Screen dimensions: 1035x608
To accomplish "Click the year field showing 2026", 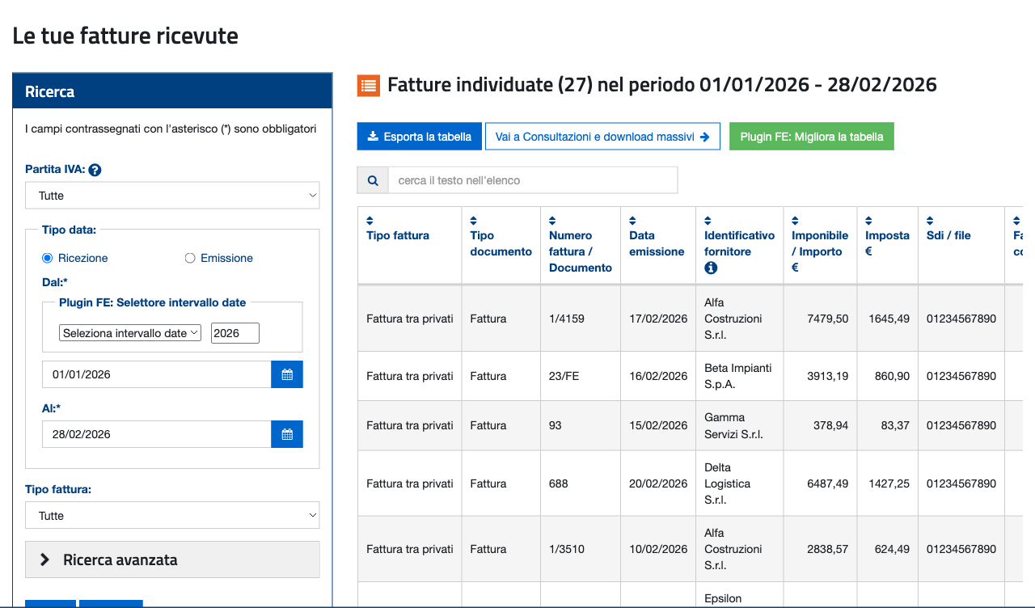I will click(x=235, y=333).
